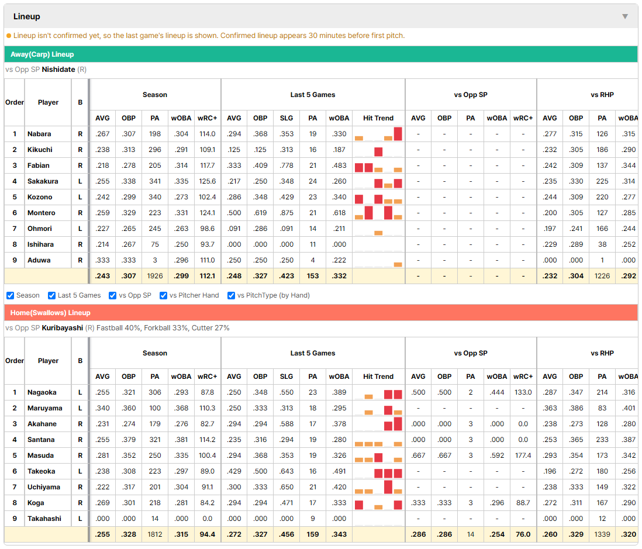Toggle the Season checkbox
This screenshot has width=642, height=549.
pos(11,295)
